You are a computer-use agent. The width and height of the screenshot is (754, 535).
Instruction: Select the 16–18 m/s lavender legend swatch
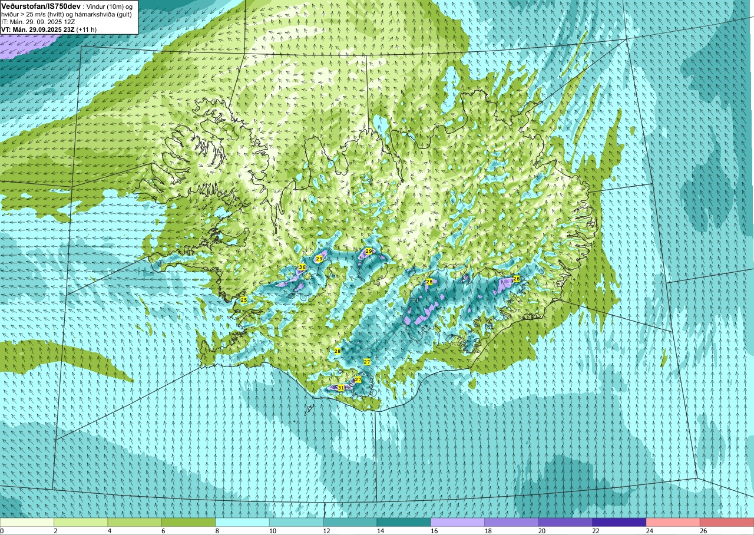458,523
